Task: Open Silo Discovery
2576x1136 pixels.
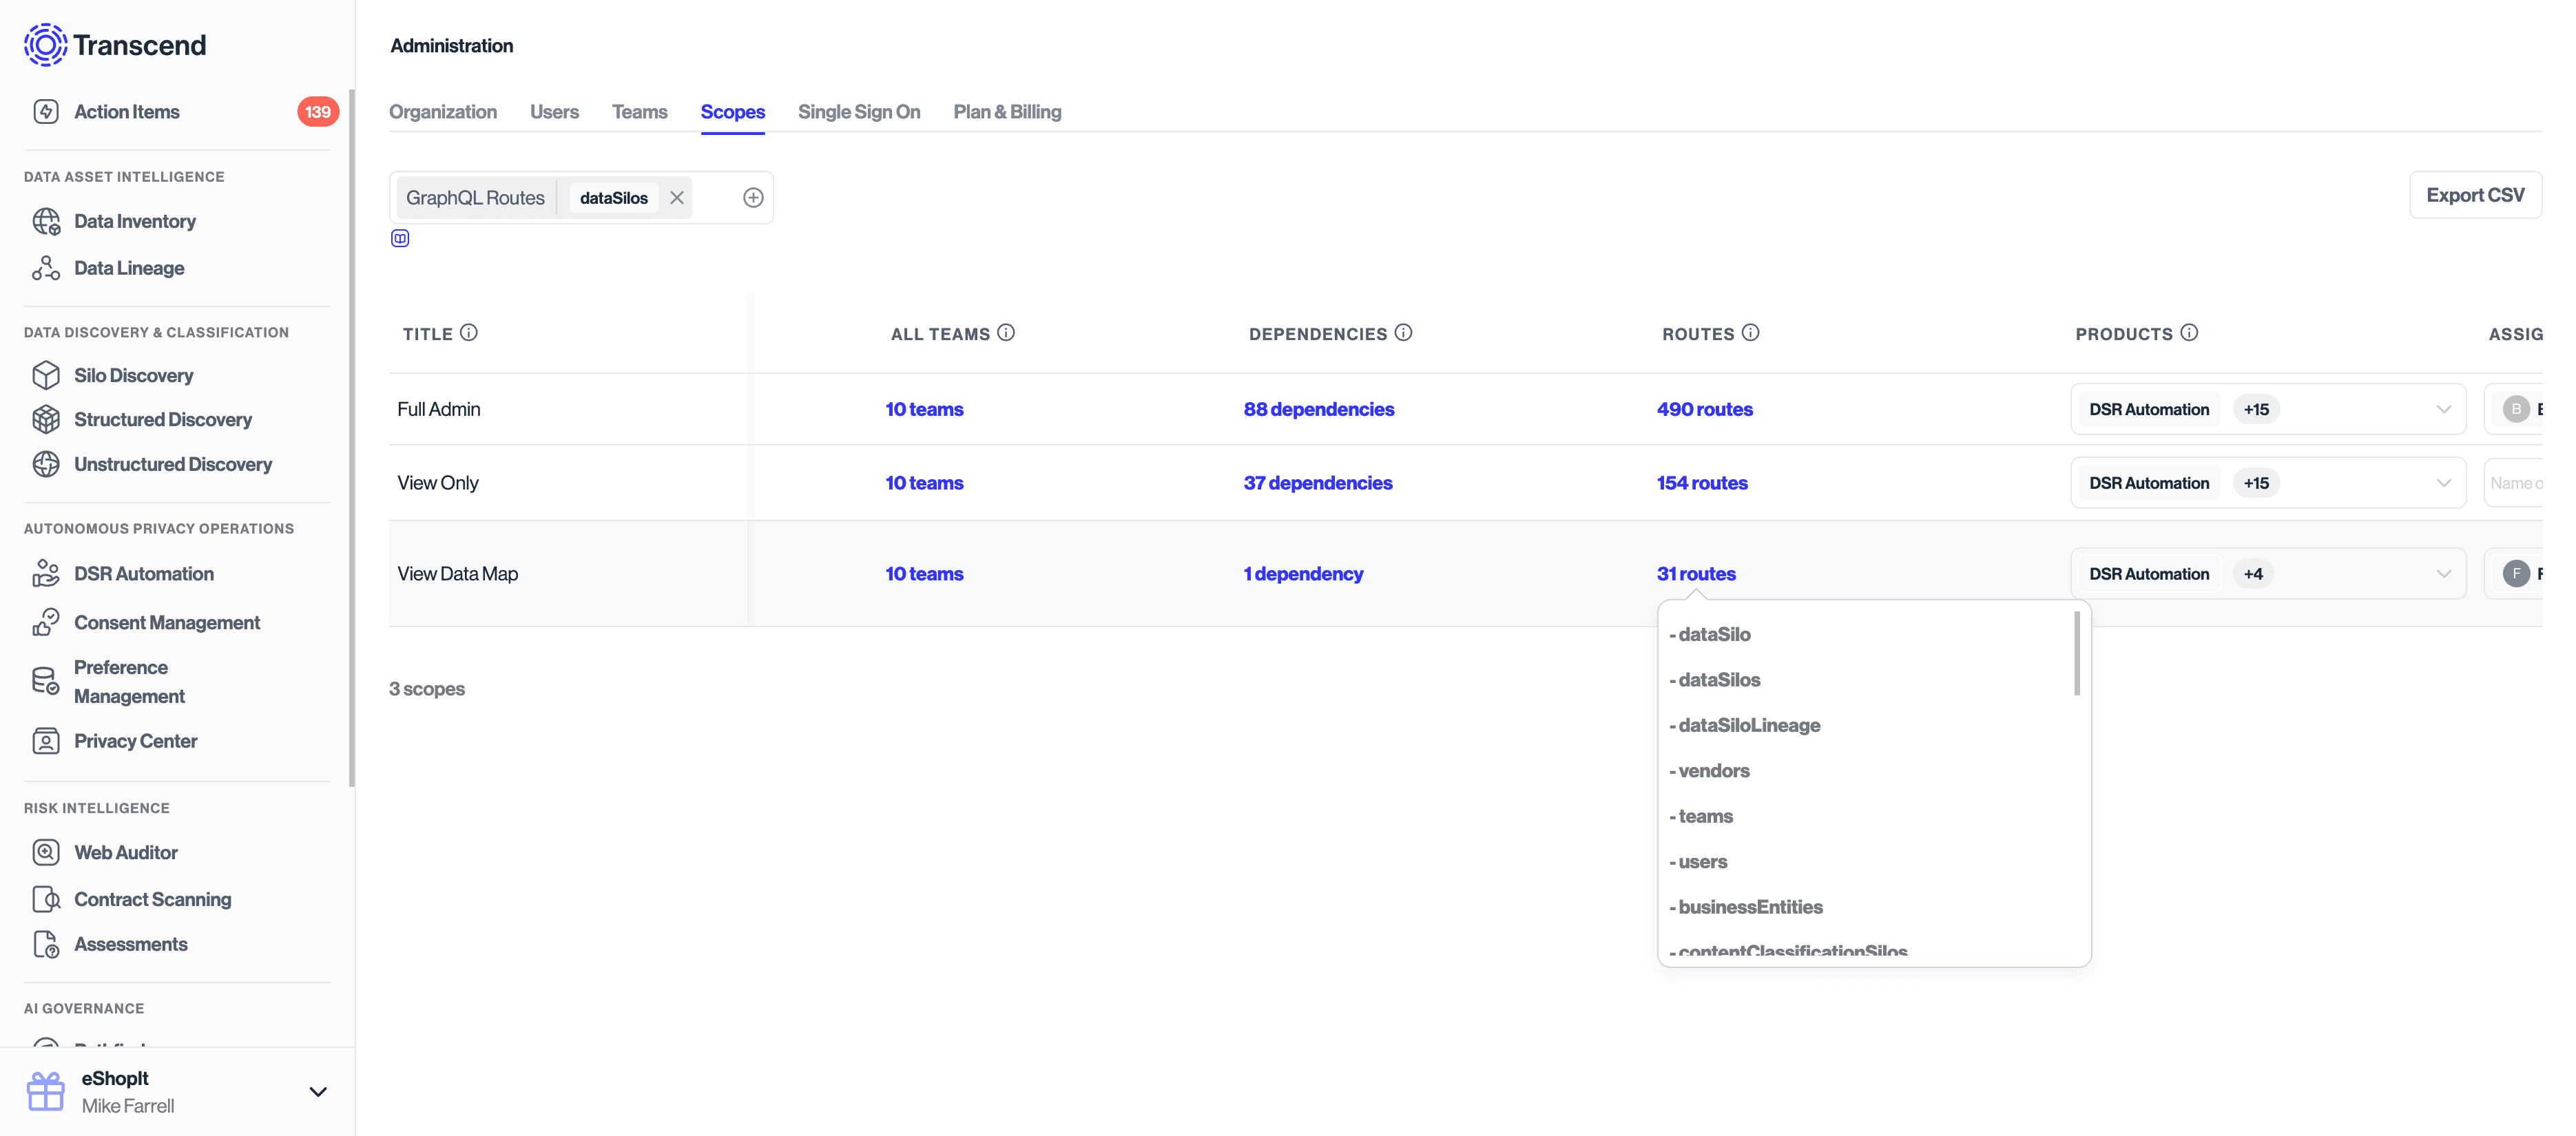Action: 134,375
